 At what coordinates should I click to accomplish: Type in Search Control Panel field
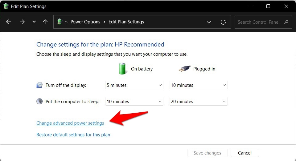point(258,22)
